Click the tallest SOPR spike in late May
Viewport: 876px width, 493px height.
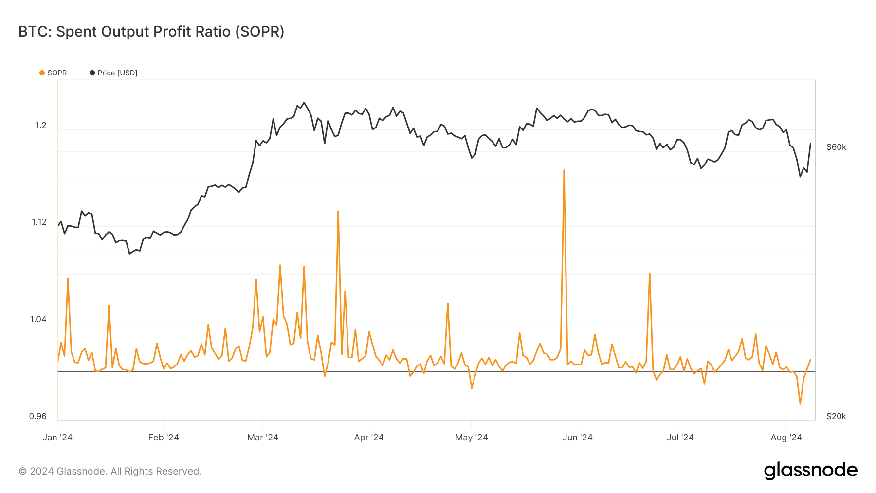[564, 171]
